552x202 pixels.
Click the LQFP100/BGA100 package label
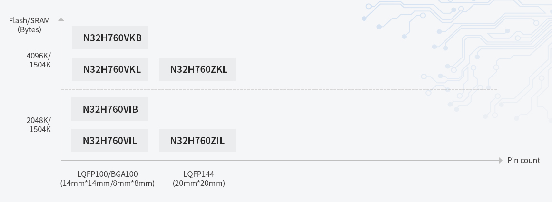[x=108, y=174]
